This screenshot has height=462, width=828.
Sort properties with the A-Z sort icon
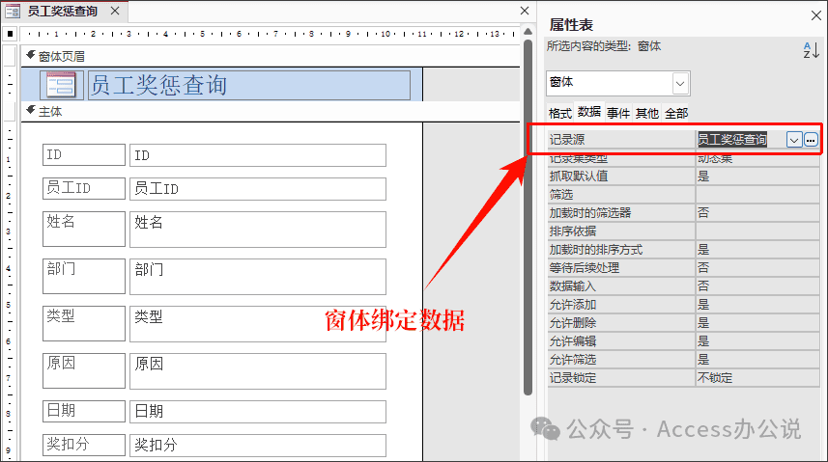tap(812, 50)
